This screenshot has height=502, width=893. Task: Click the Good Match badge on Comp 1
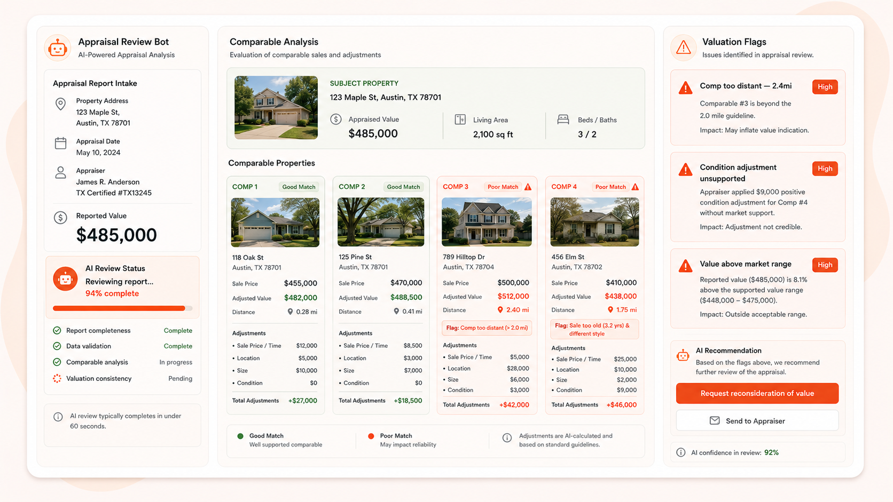pos(299,187)
